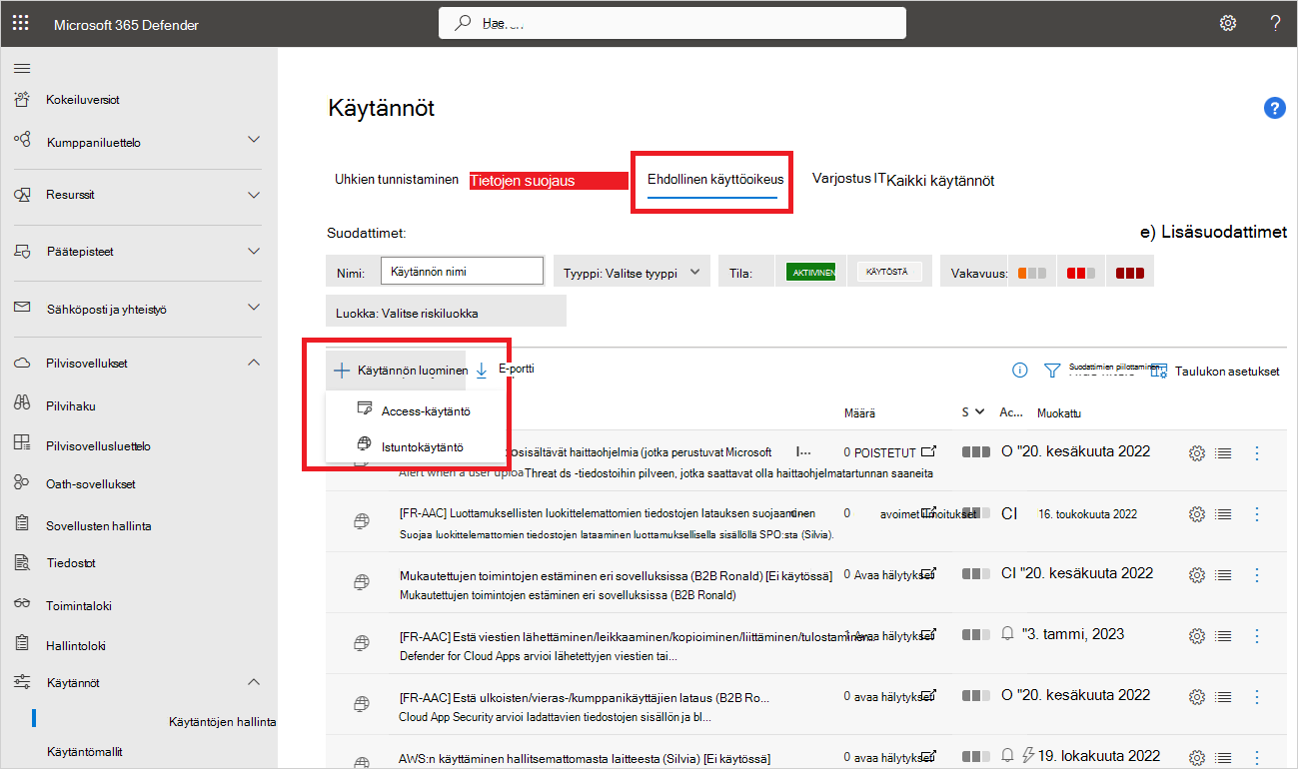The width and height of the screenshot is (1298, 769).
Task: Select medium severity filter with two red bars
Action: coord(1080,273)
